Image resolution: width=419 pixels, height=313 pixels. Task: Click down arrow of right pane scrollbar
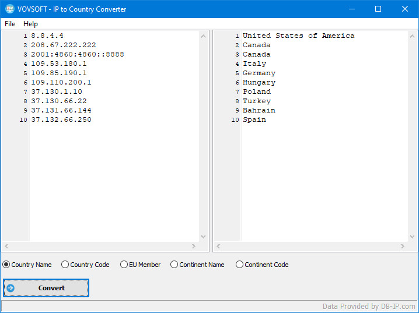click(412, 237)
